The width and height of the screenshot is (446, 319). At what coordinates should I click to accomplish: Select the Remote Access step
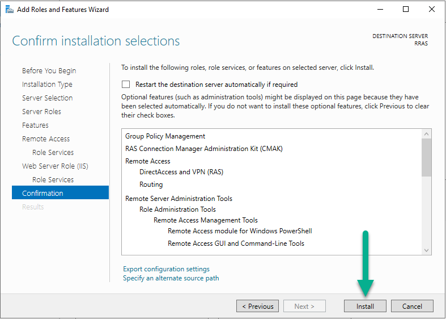pos(46,138)
